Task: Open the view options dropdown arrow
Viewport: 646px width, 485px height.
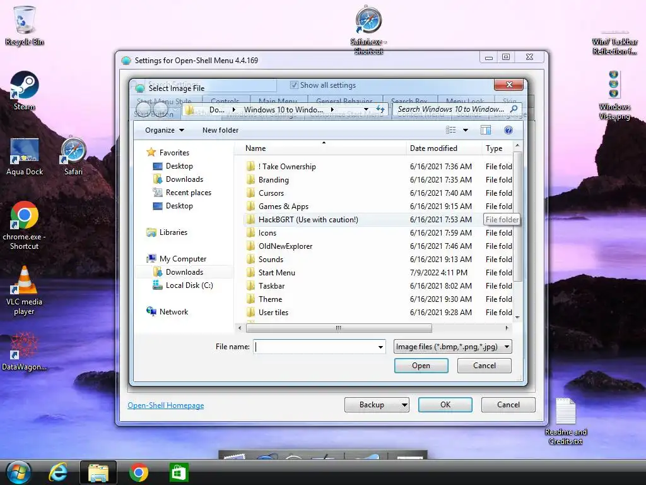Action: [466, 130]
